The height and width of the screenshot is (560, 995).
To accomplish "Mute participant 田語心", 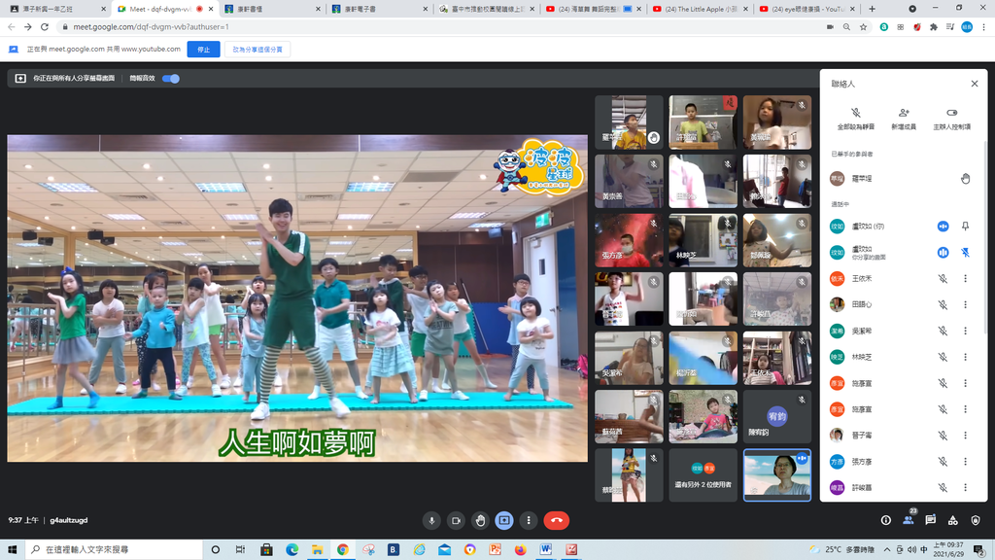I will click(x=943, y=304).
